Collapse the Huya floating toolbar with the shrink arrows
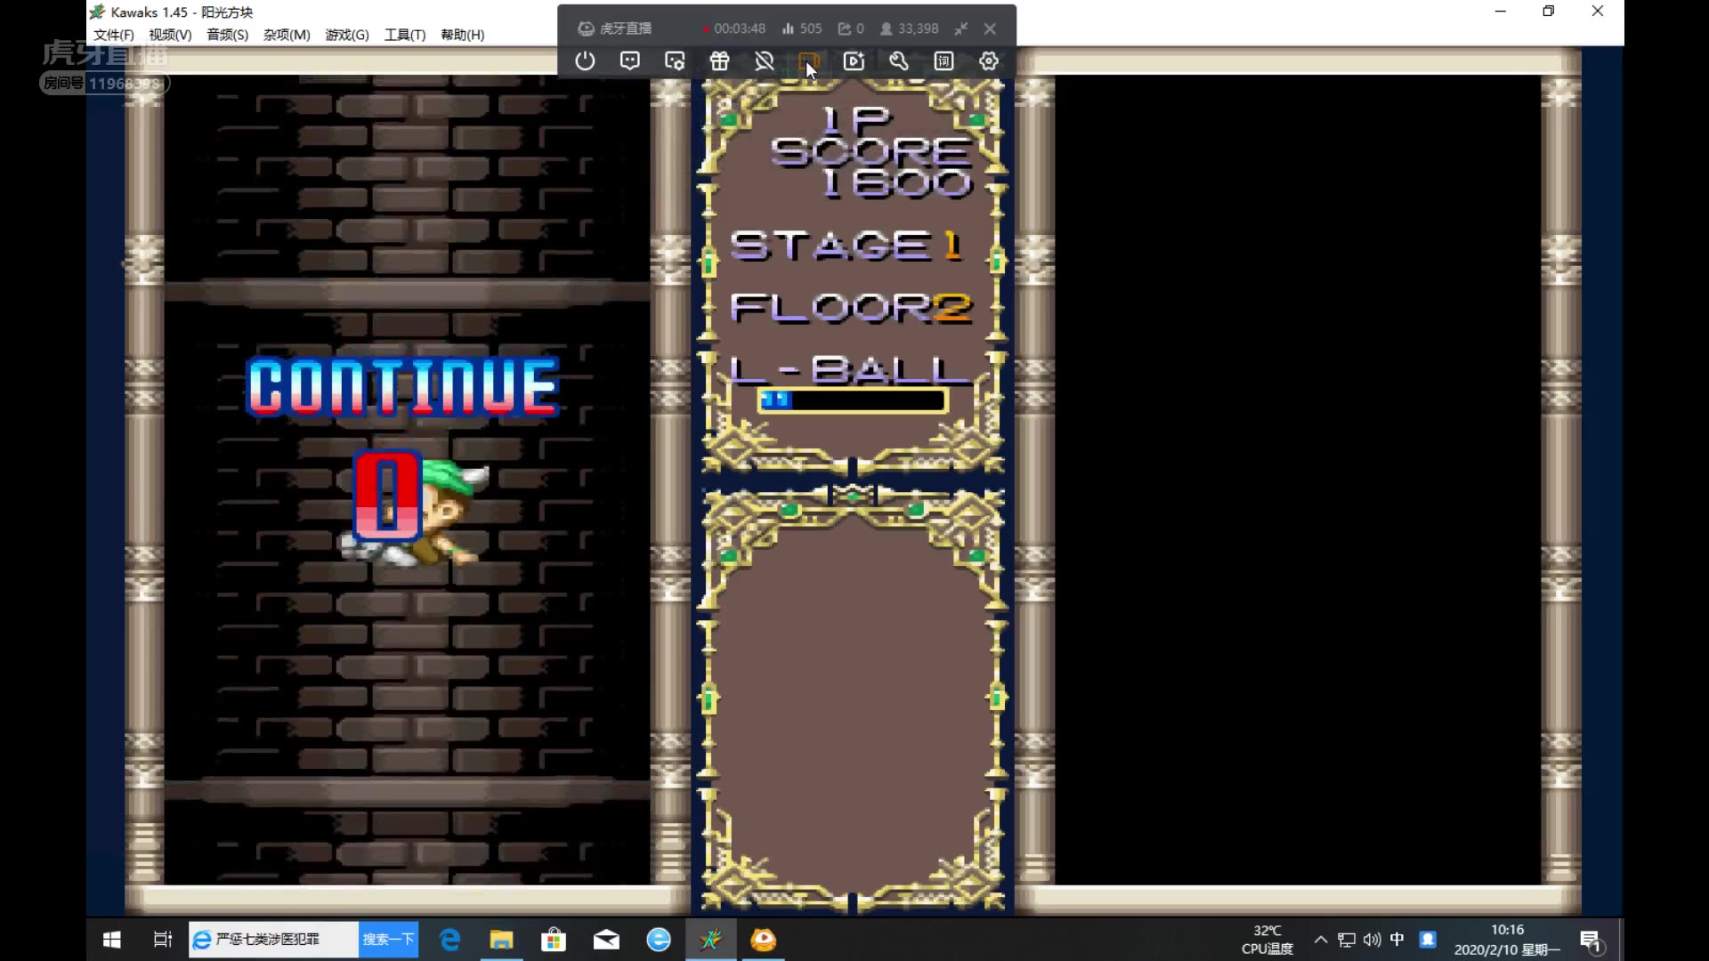This screenshot has height=961, width=1709. tap(960, 28)
